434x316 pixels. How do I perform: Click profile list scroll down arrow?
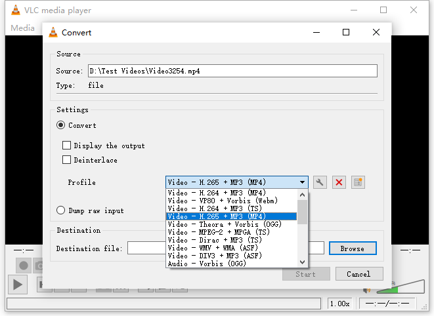point(302,262)
